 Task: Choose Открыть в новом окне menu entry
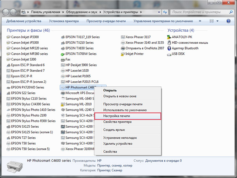point(128,96)
